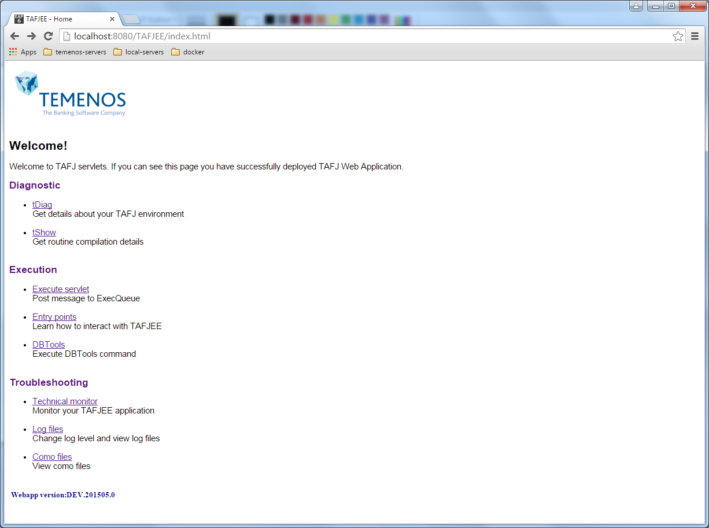709x528 pixels.
Task: Click 'Monitor your TAFJEE application' text
Action: pyautogui.click(x=94, y=411)
